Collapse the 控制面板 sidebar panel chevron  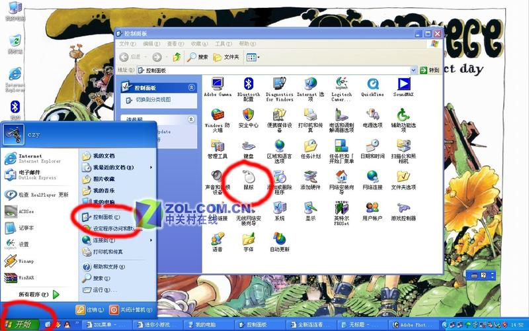191,87
